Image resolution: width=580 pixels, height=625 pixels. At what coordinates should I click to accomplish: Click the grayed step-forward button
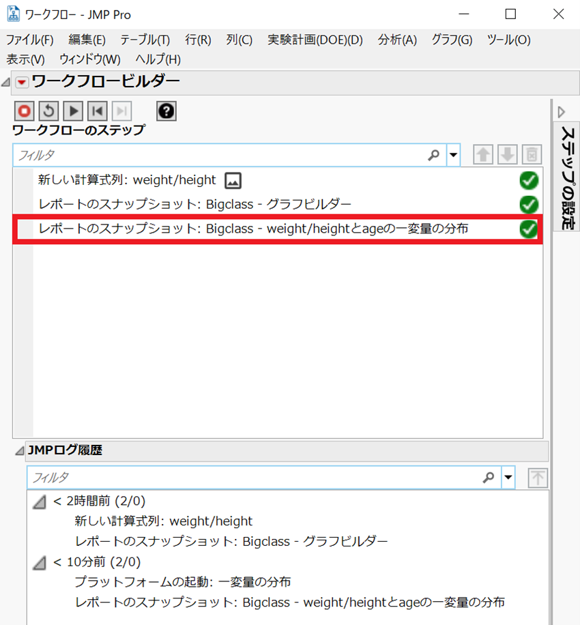(x=122, y=111)
